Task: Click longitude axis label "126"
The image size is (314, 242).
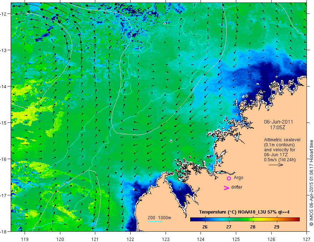Action: (x=271, y=239)
